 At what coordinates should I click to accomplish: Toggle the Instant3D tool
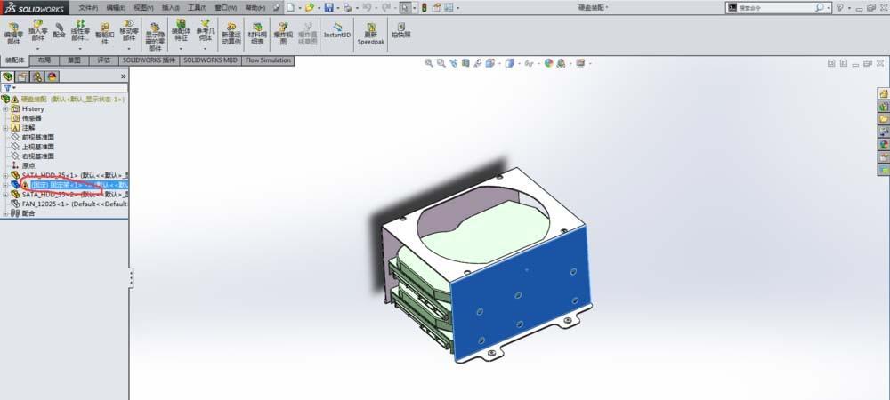coord(337,31)
